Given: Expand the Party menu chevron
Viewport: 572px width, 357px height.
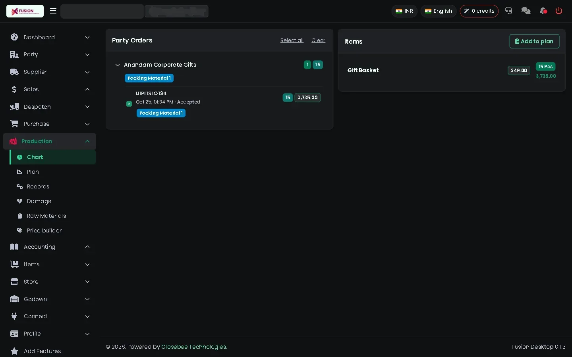Looking at the screenshot, I should 87,55.
